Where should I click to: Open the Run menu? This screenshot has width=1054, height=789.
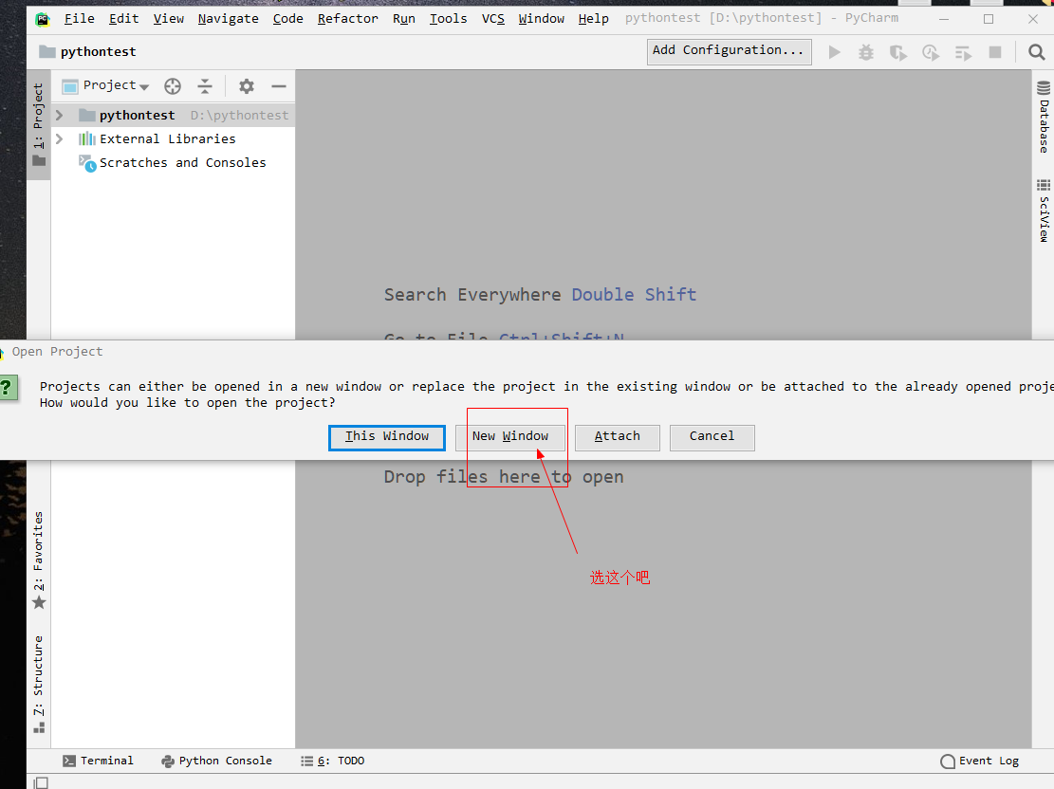(403, 19)
